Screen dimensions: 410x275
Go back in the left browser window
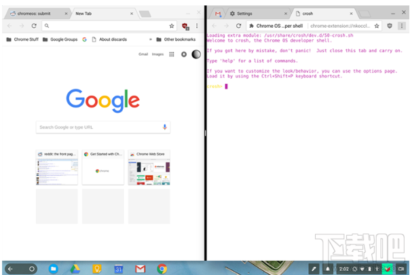coord(10,26)
